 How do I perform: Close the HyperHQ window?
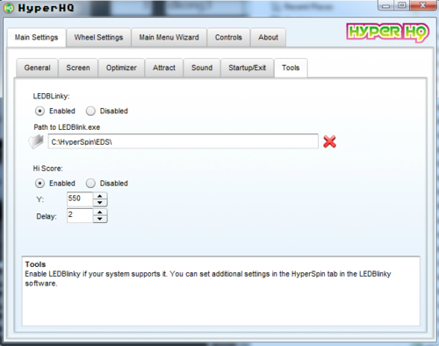click(422, 5)
